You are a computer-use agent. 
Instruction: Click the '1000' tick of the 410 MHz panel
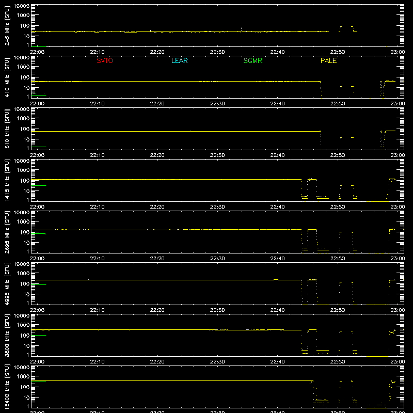[x=23, y=67]
